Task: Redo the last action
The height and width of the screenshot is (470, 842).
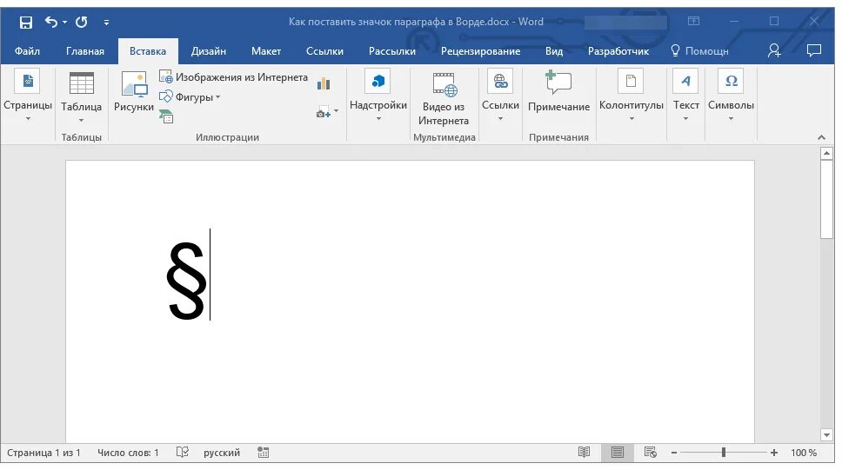Action: pyautogui.click(x=82, y=22)
